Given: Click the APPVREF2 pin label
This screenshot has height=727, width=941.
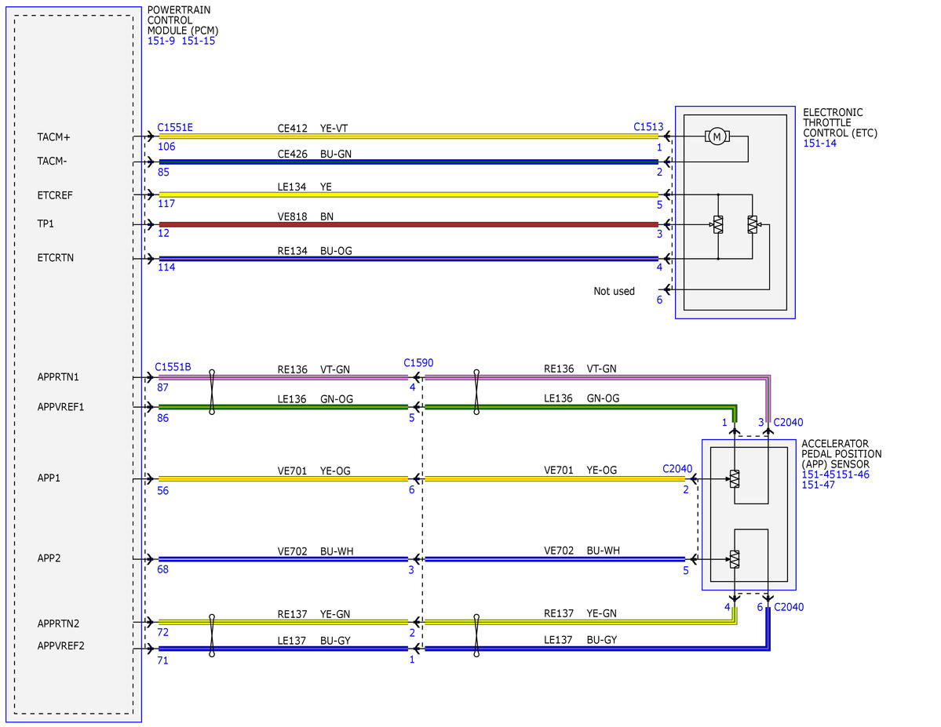Looking at the screenshot, I should pos(60,645).
